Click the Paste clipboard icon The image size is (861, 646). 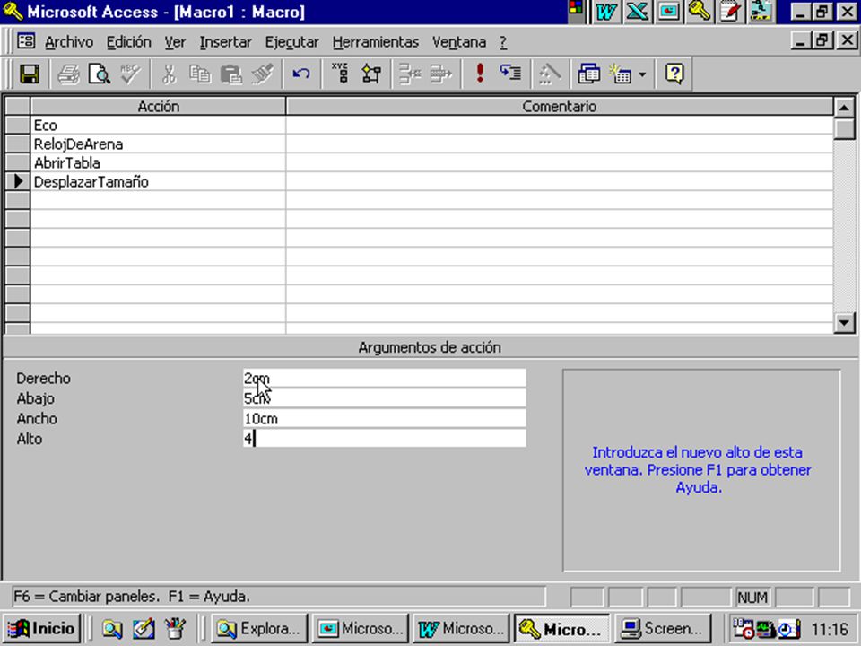tap(231, 74)
